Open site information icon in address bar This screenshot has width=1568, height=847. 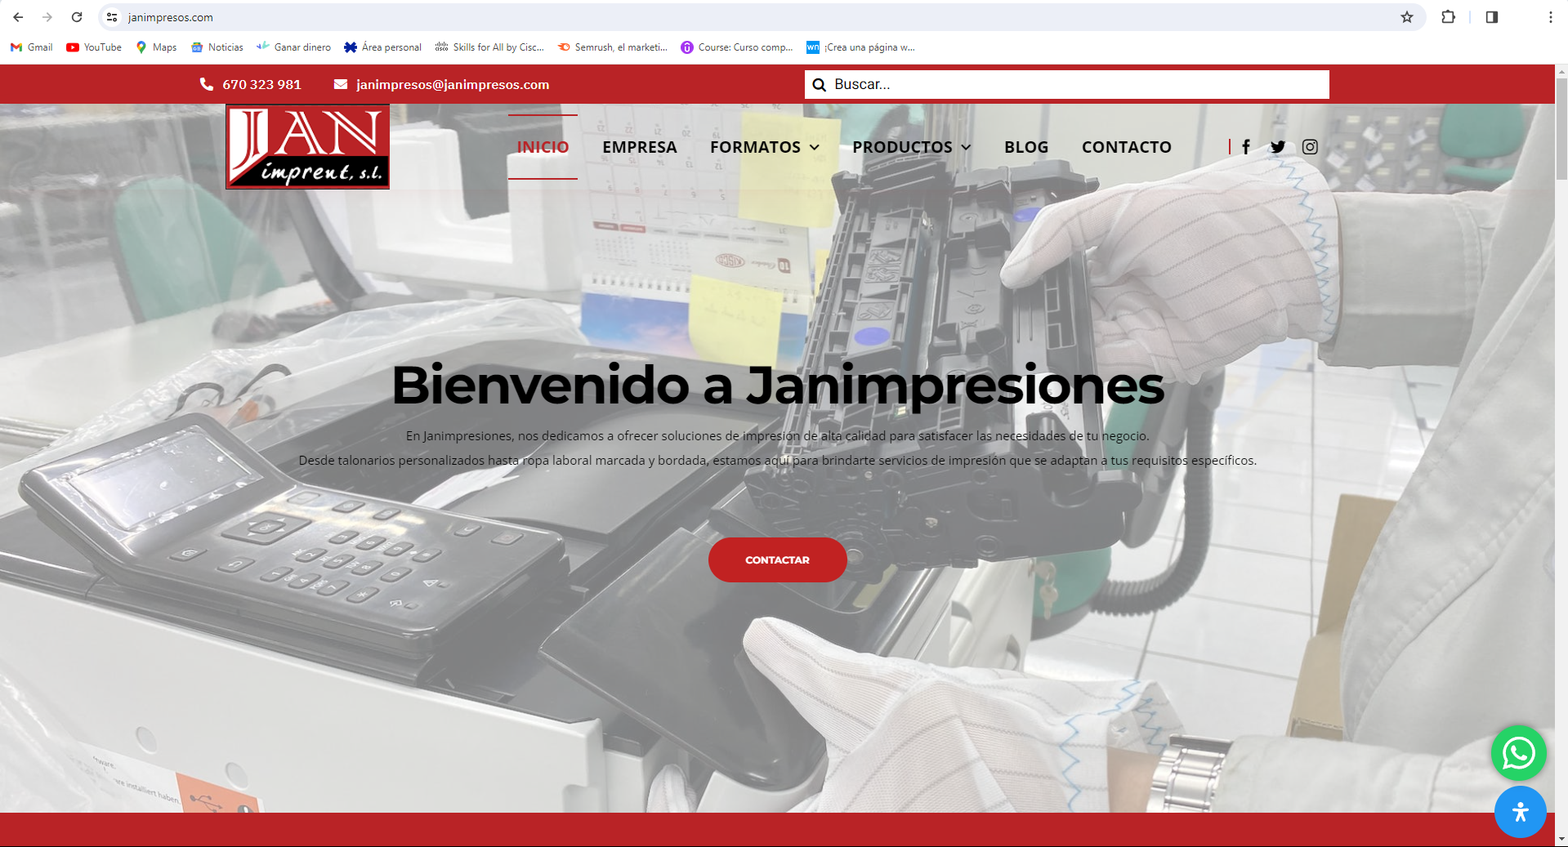click(112, 17)
